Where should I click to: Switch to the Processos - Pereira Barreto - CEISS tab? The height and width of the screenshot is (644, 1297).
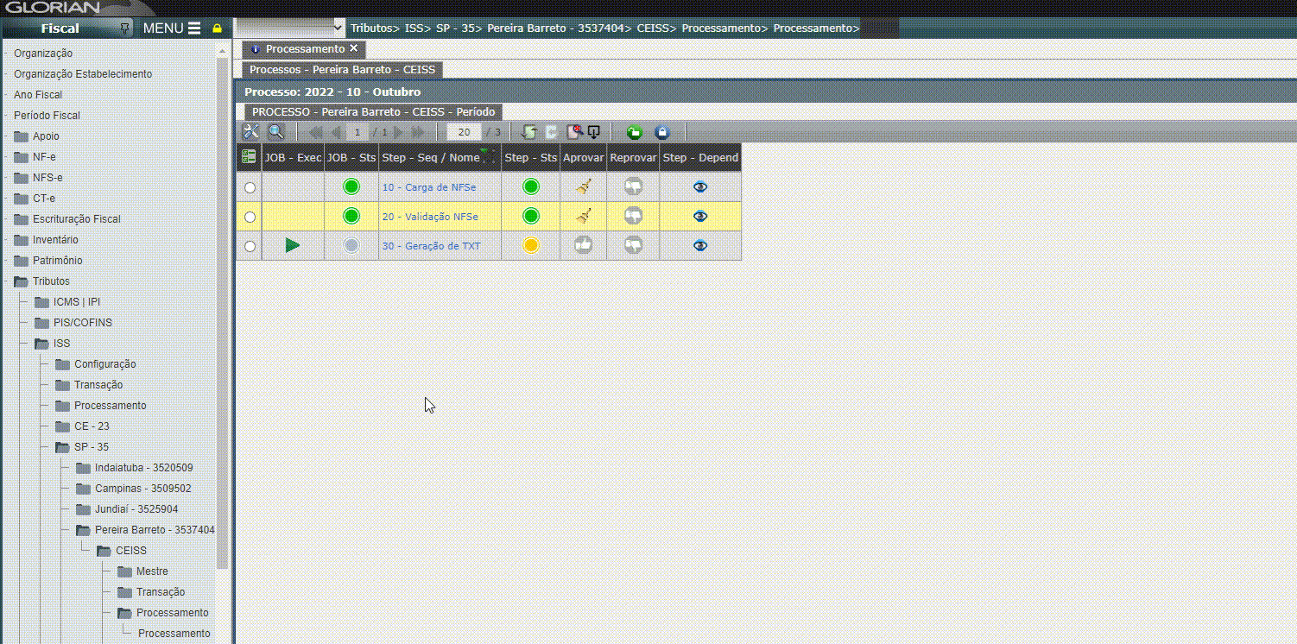tap(342, 69)
